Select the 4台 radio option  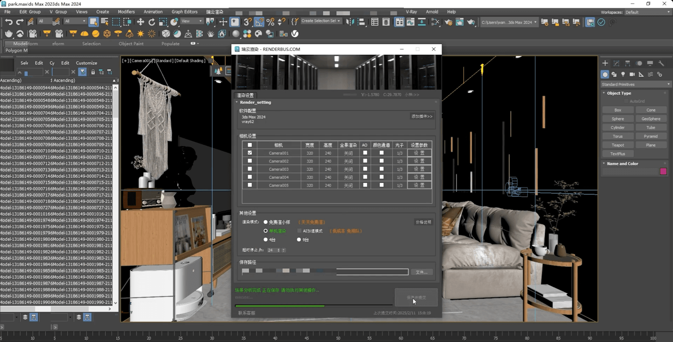[x=265, y=240]
